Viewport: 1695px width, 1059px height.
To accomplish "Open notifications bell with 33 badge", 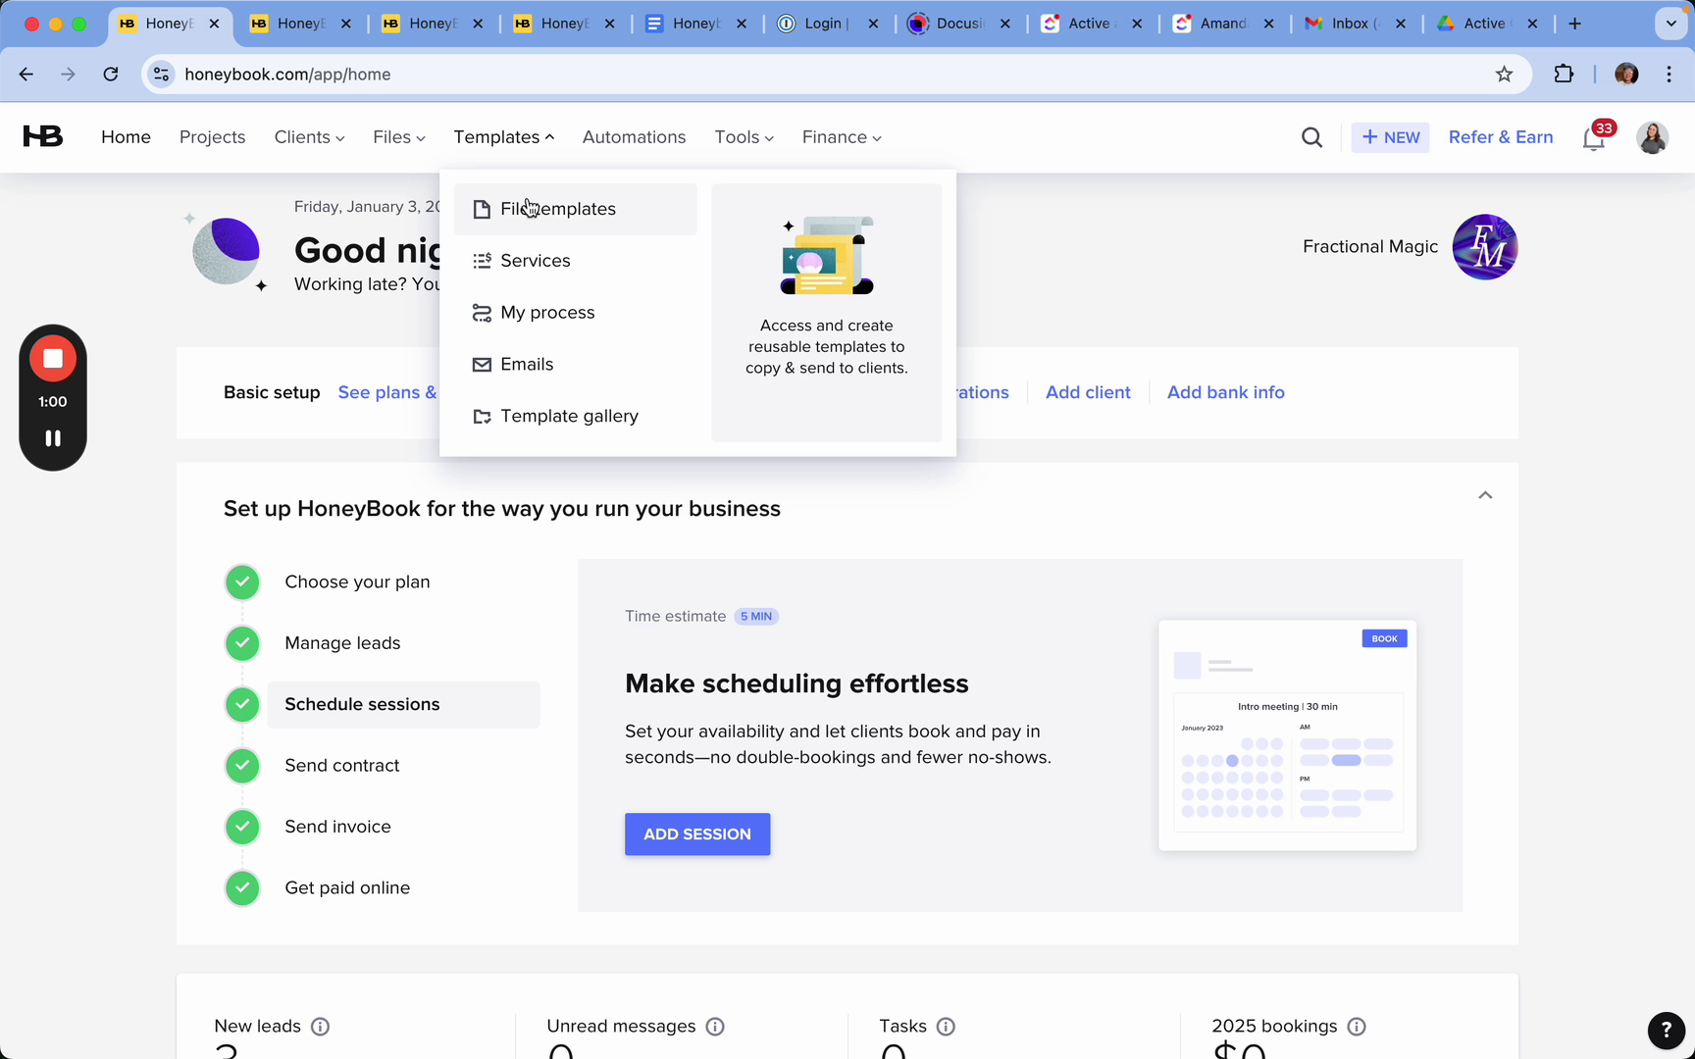I will (x=1595, y=138).
